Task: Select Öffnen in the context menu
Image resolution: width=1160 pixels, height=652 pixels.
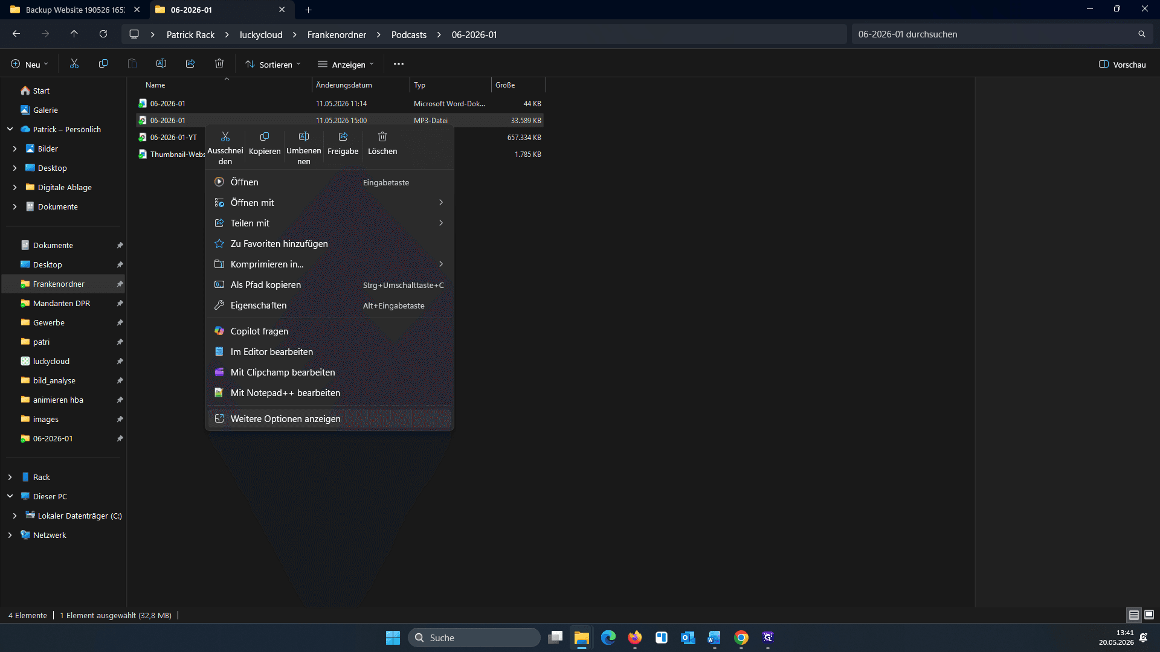Action: (x=330, y=182)
